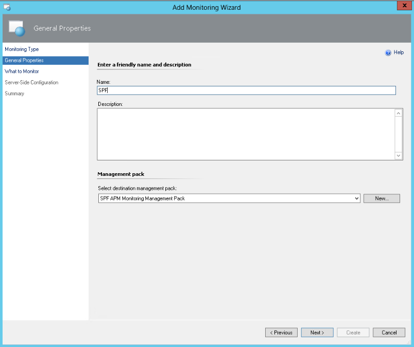Click the Description scrollbar up arrow
The width and height of the screenshot is (414, 347).
(399, 113)
